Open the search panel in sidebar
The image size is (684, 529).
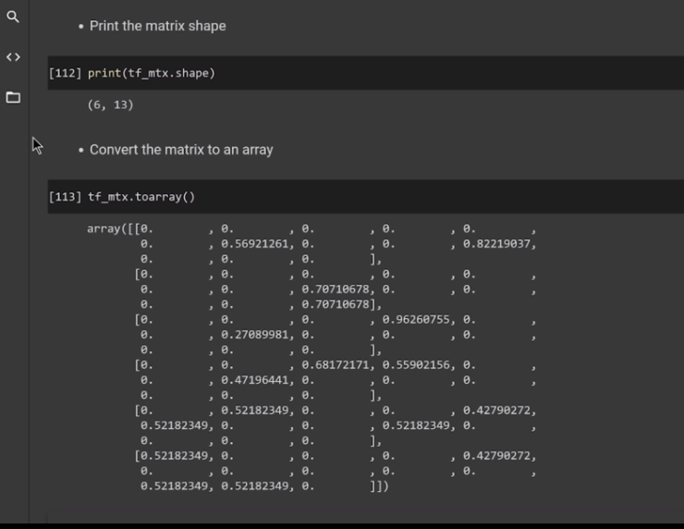pos(13,17)
